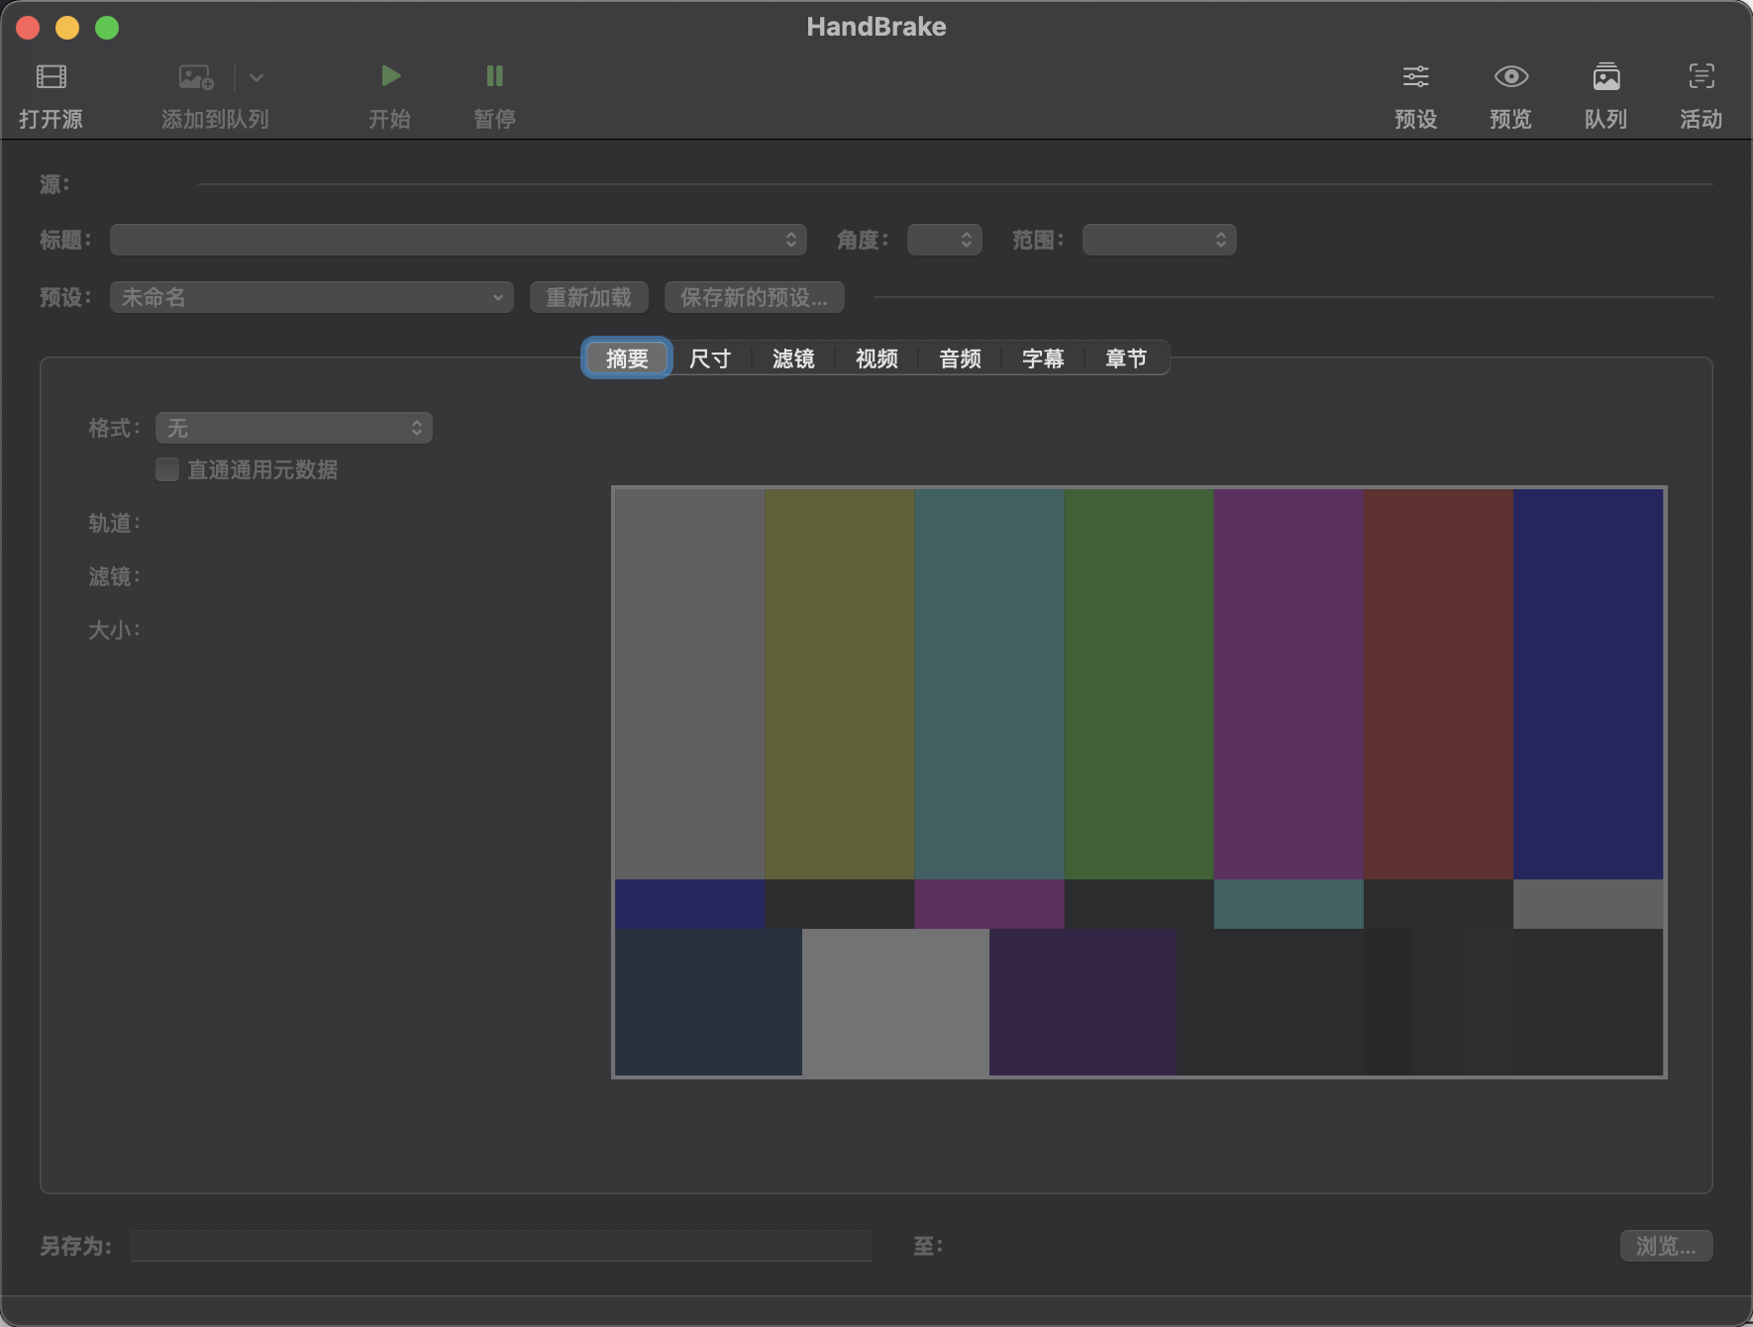The height and width of the screenshot is (1327, 1753).
Task: Click the 重新加载 button
Action: pos(588,297)
